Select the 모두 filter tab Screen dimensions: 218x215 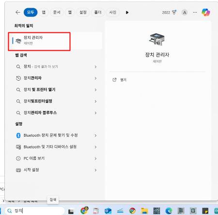pyautogui.click(x=31, y=12)
